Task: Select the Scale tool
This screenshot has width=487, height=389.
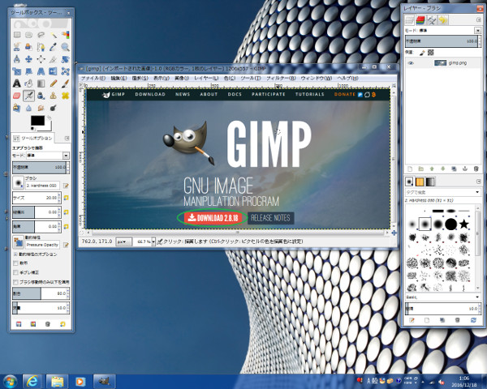Action: [x=17, y=71]
